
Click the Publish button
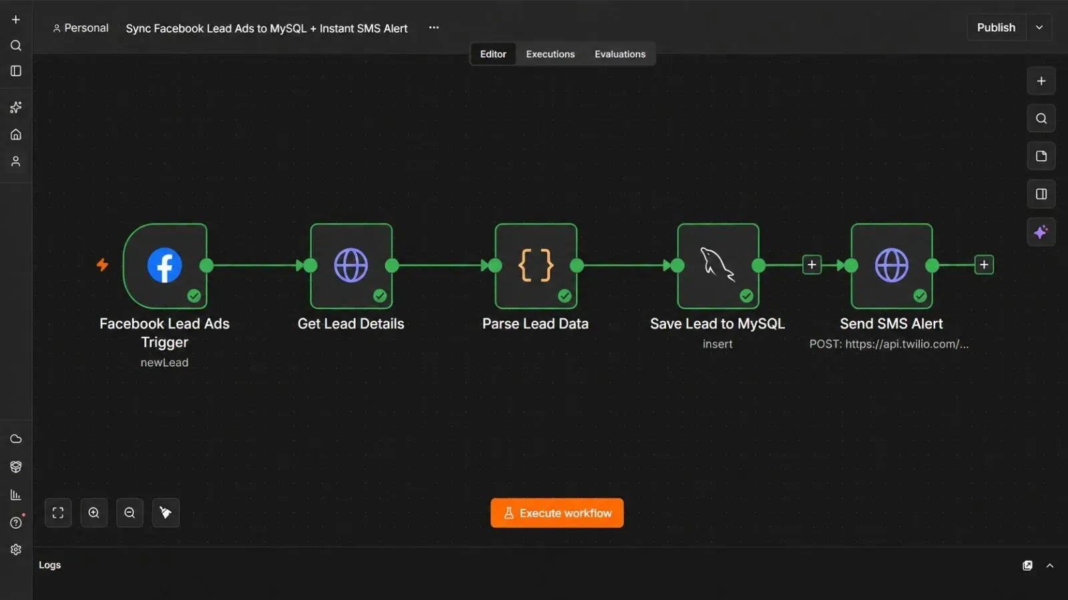click(997, 27)
